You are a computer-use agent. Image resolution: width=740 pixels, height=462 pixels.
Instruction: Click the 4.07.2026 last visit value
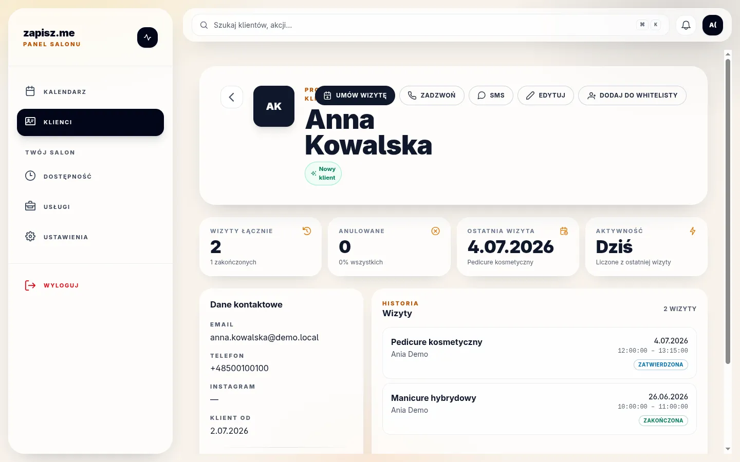[x=511, y=247]
